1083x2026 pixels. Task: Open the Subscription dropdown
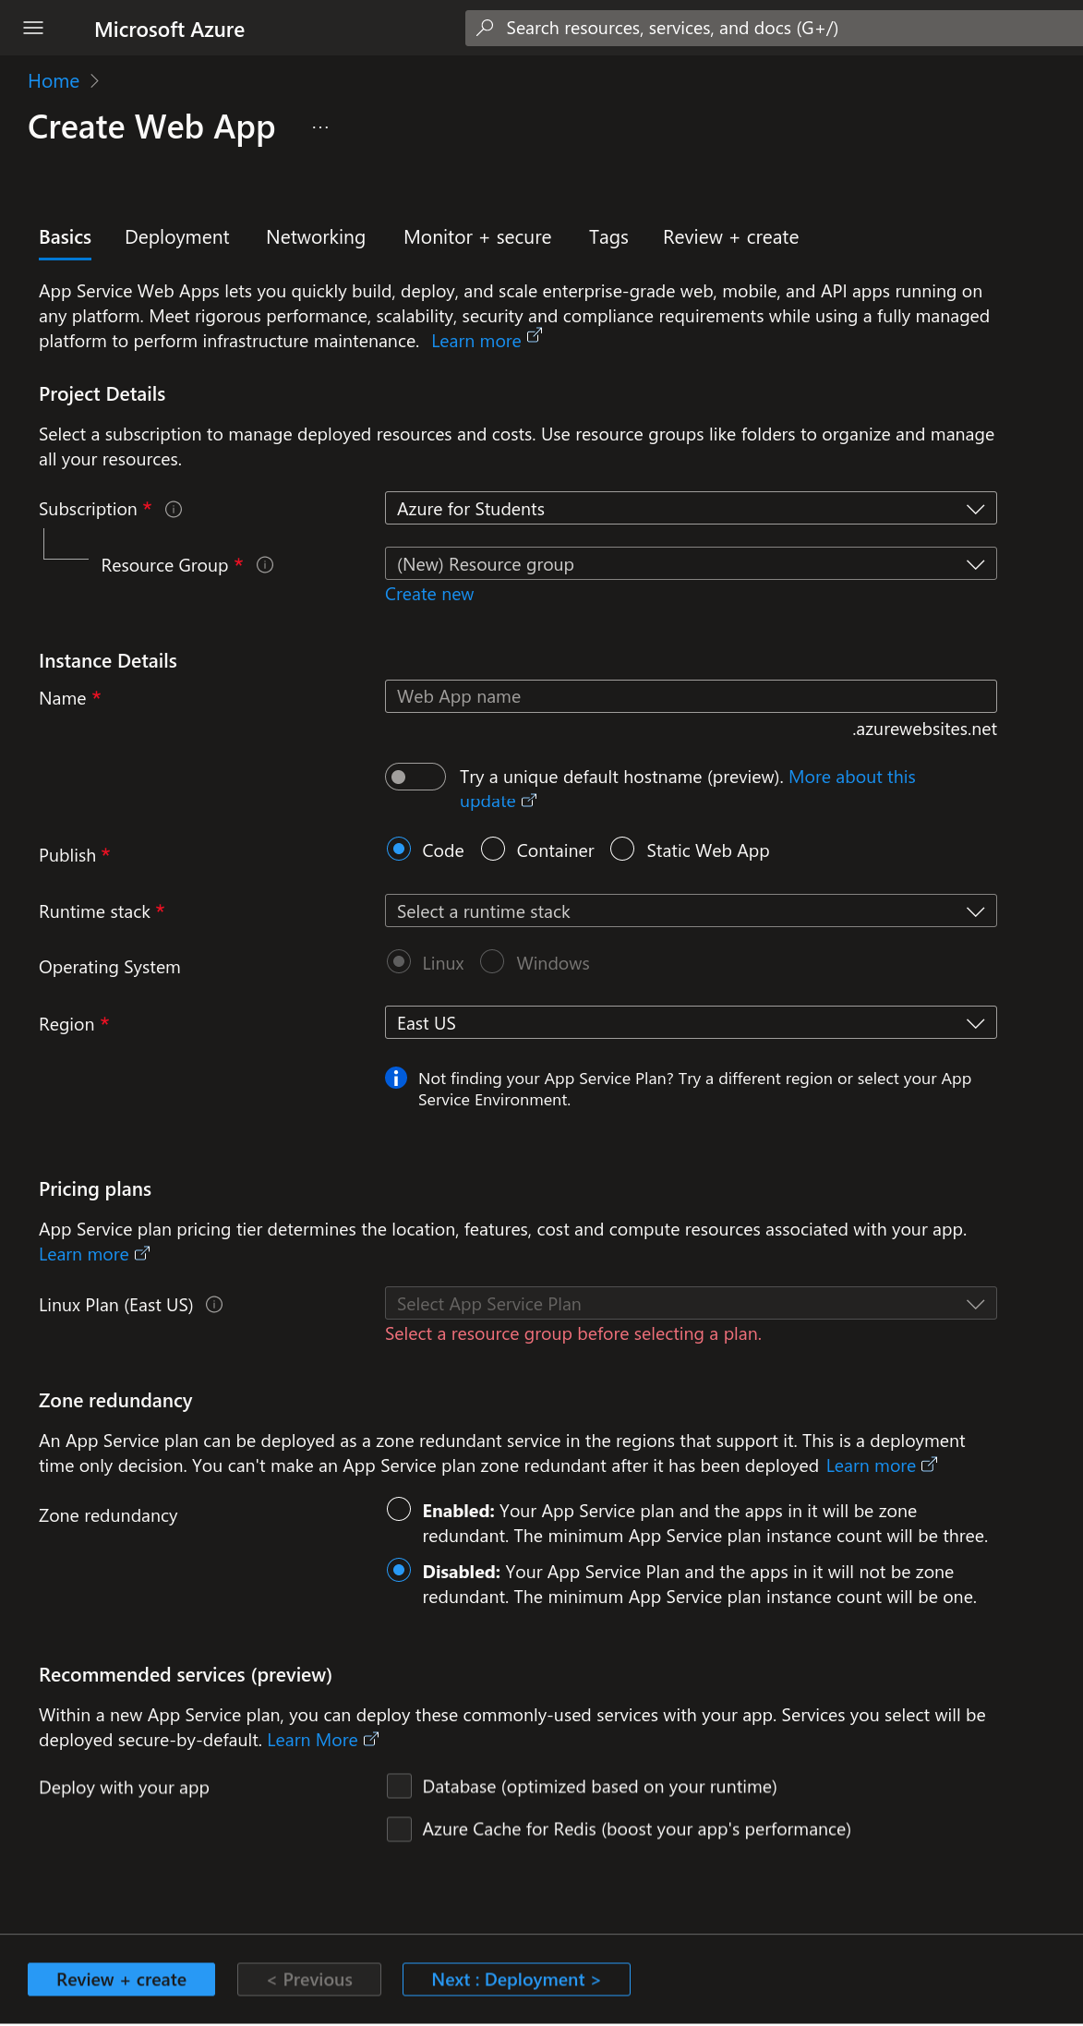tap(691, 509)
